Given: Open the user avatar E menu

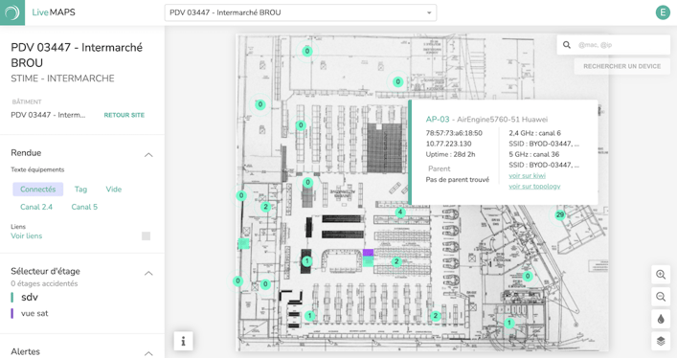Looking at the screenshot, I should tap(663, 12).
